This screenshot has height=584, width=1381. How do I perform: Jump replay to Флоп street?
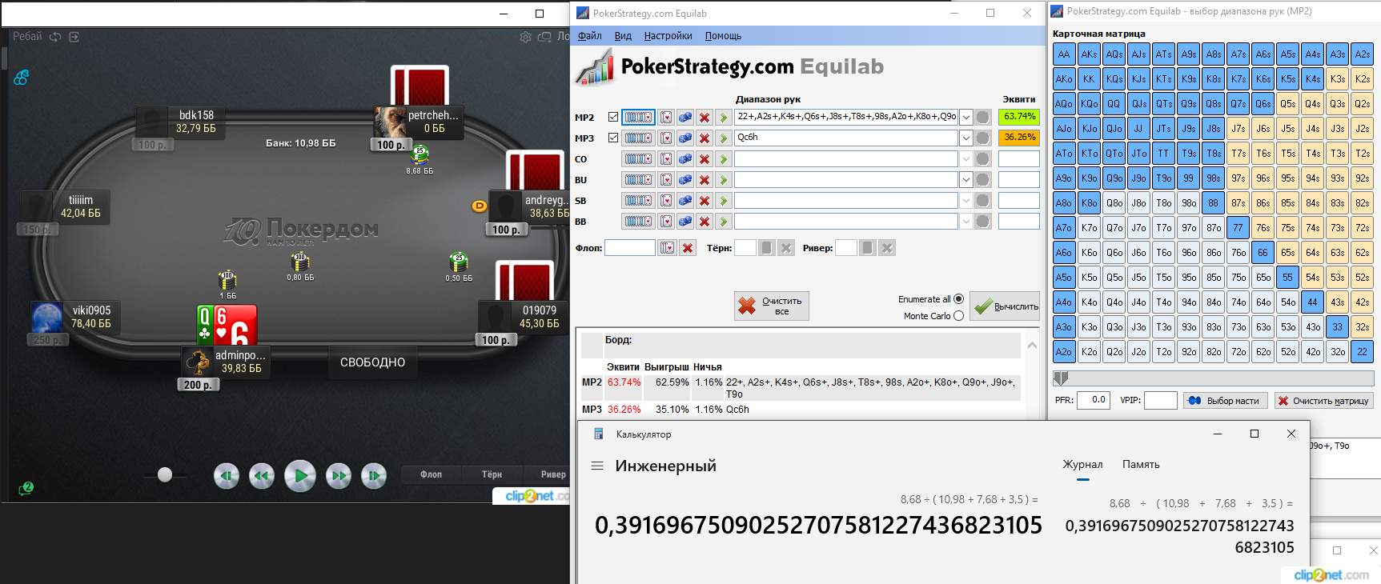(431, 474)
